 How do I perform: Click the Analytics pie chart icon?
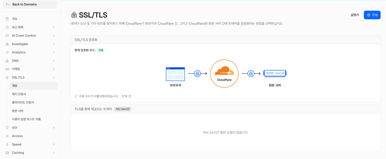(x=7, y=52)
